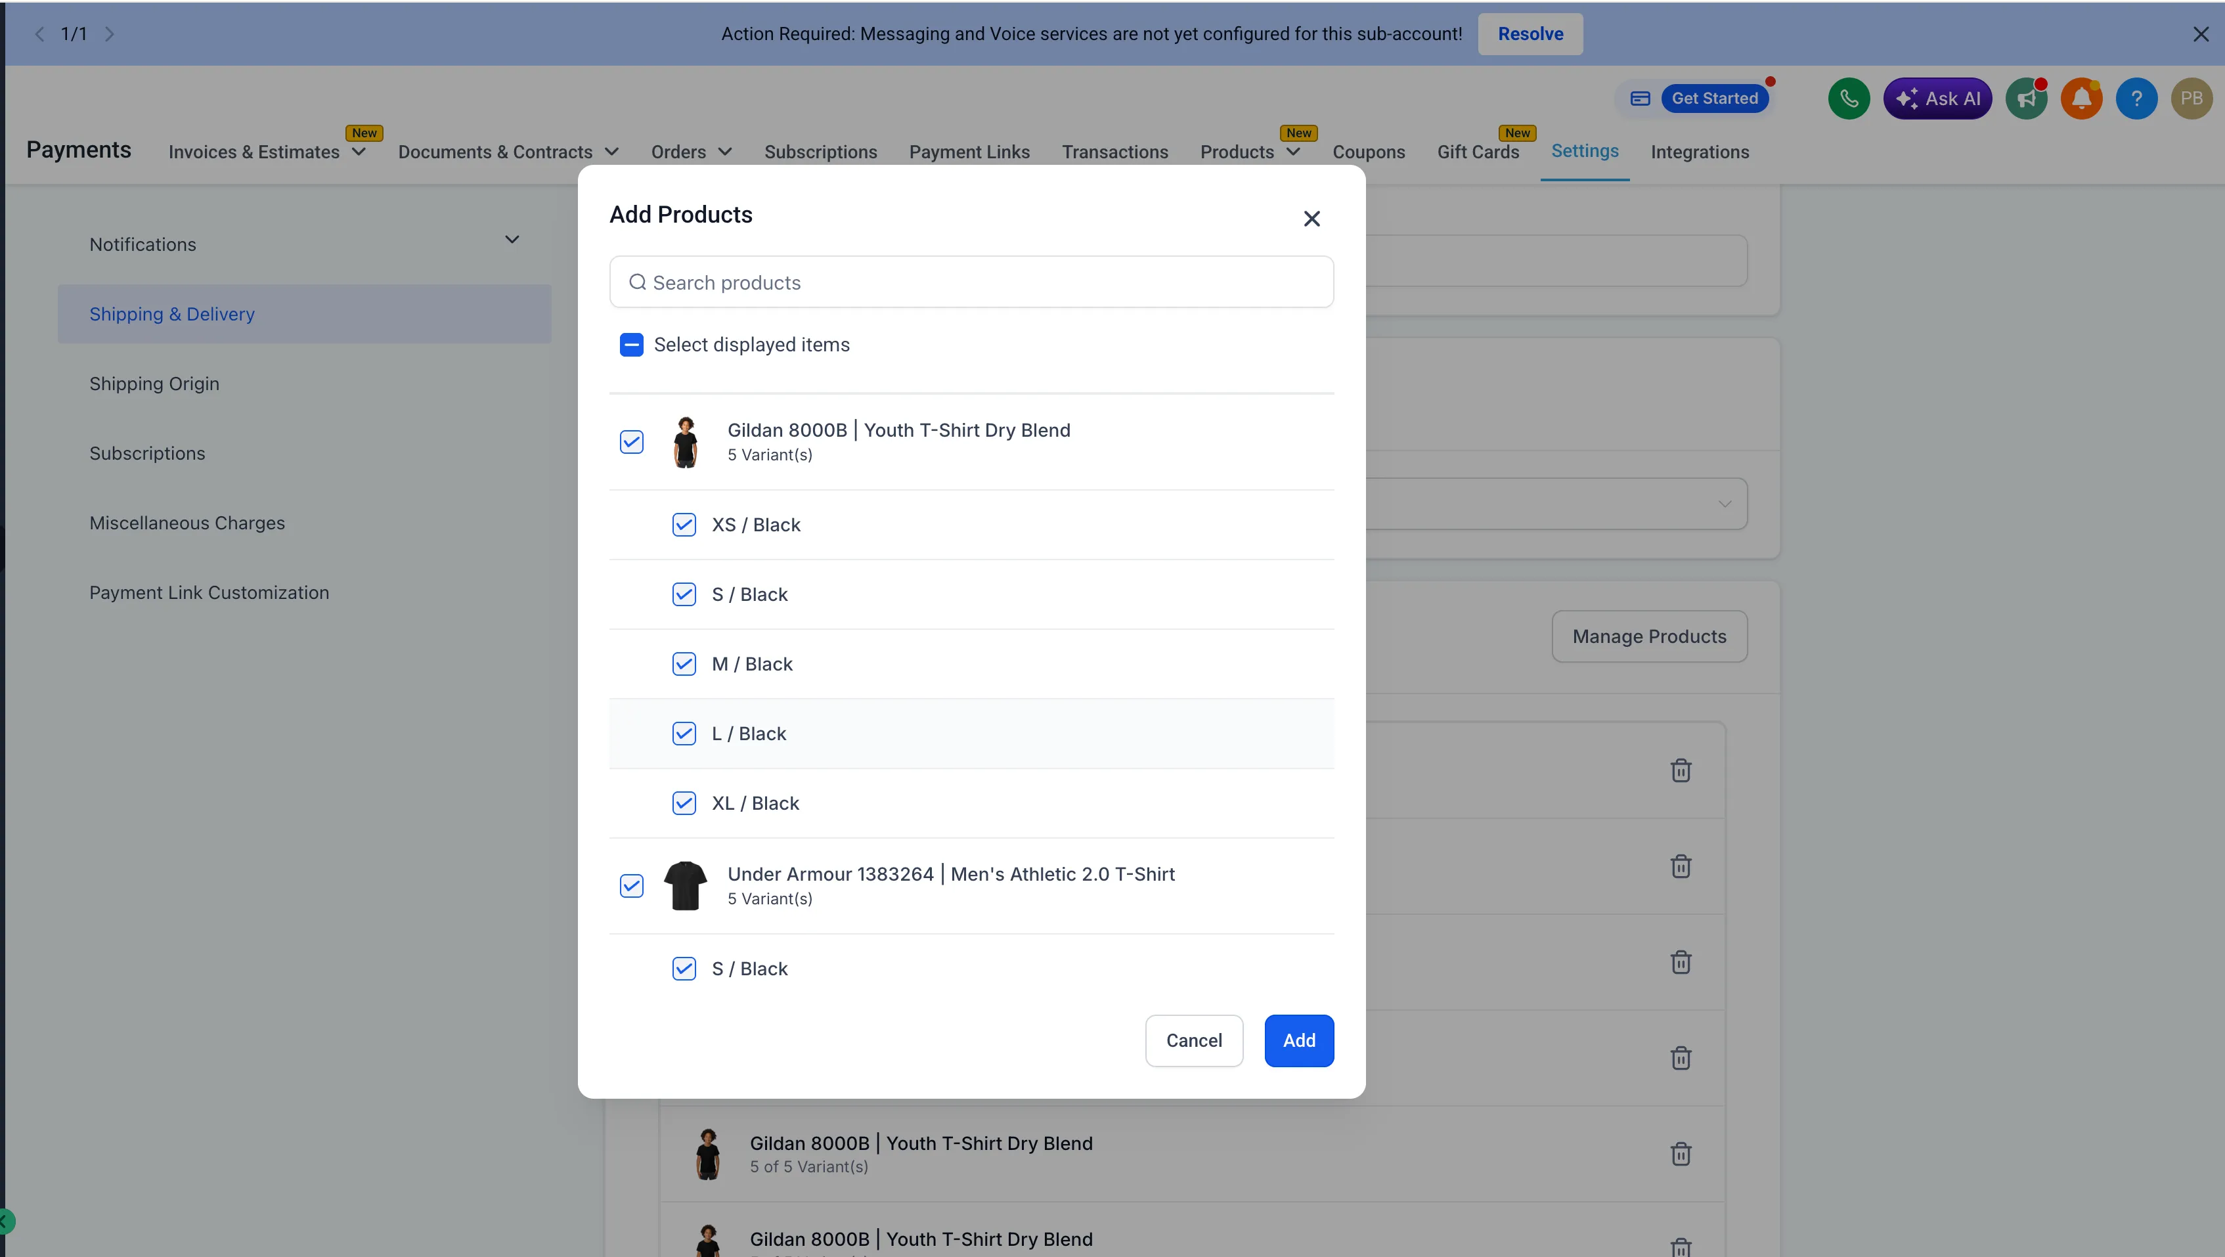The width and height of the screenshot is (2225, 1257).
Task: Go to the next banner notification arrow
Action: 110,35
